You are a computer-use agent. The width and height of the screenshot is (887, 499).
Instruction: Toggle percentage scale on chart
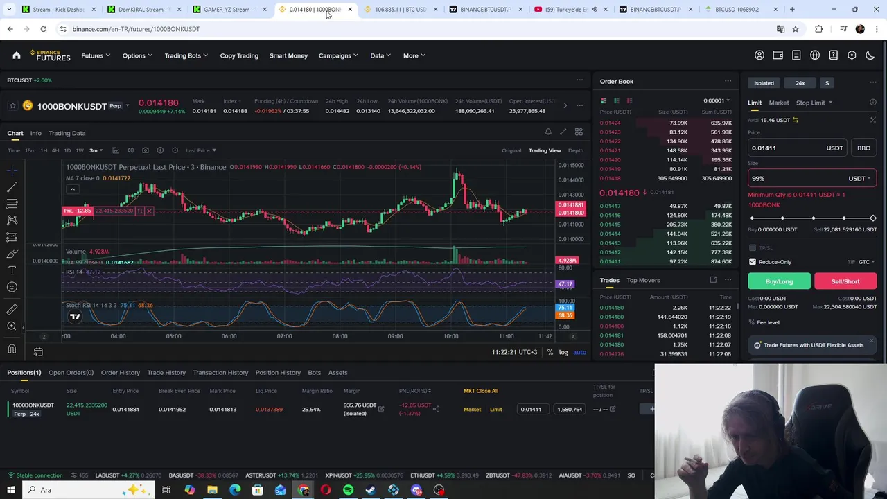pos(550,352)
